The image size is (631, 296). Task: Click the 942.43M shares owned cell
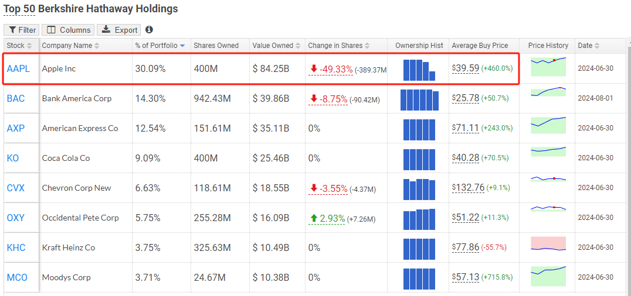(x=212, y=98)
